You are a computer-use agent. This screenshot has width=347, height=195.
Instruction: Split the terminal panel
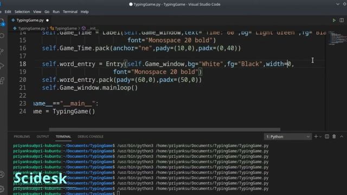point(327,136)
